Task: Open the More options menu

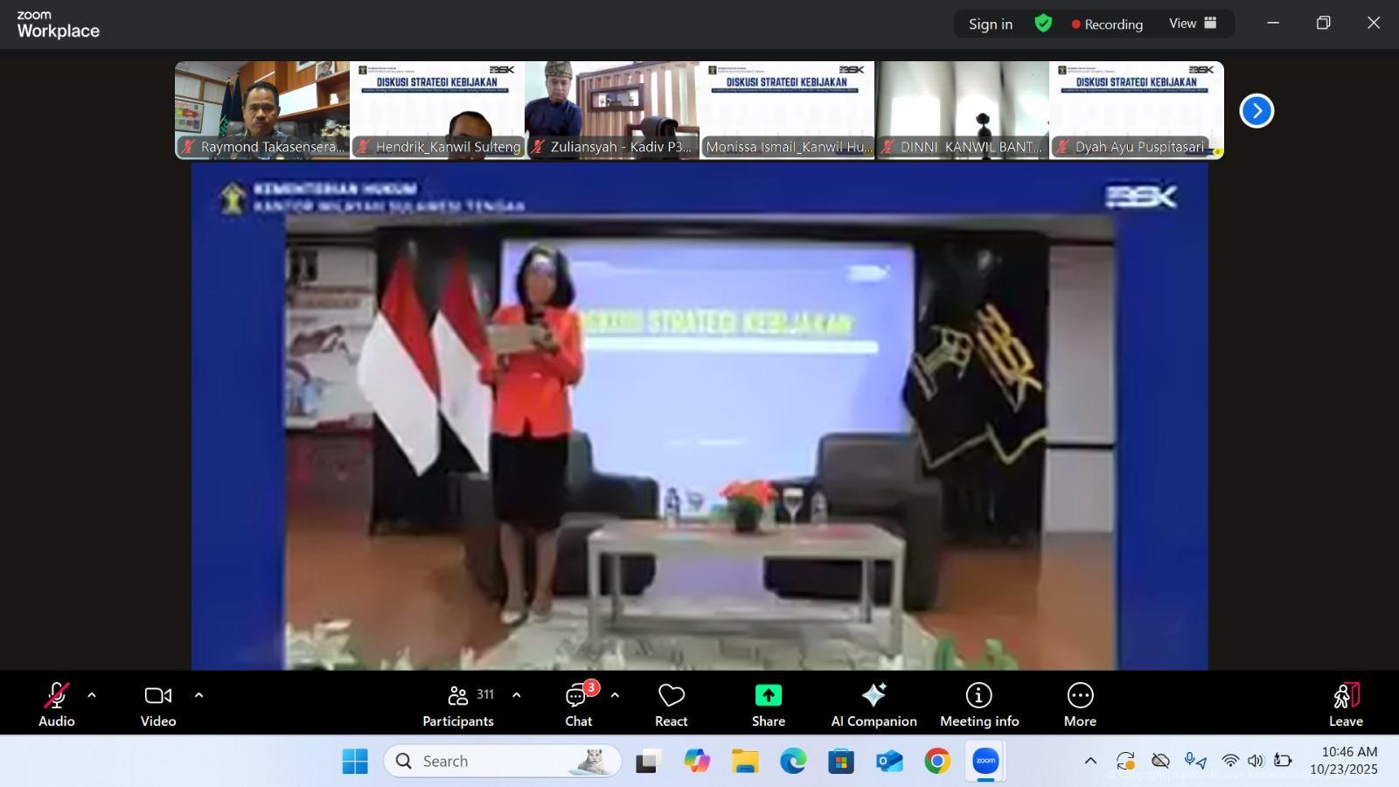Action: 1080,704
